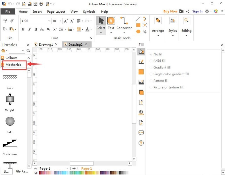Open the Callouts library

coord(11,58)
